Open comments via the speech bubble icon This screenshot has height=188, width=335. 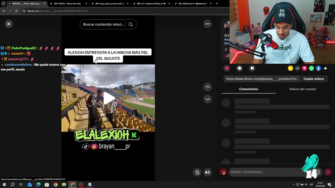pos(239,68)
